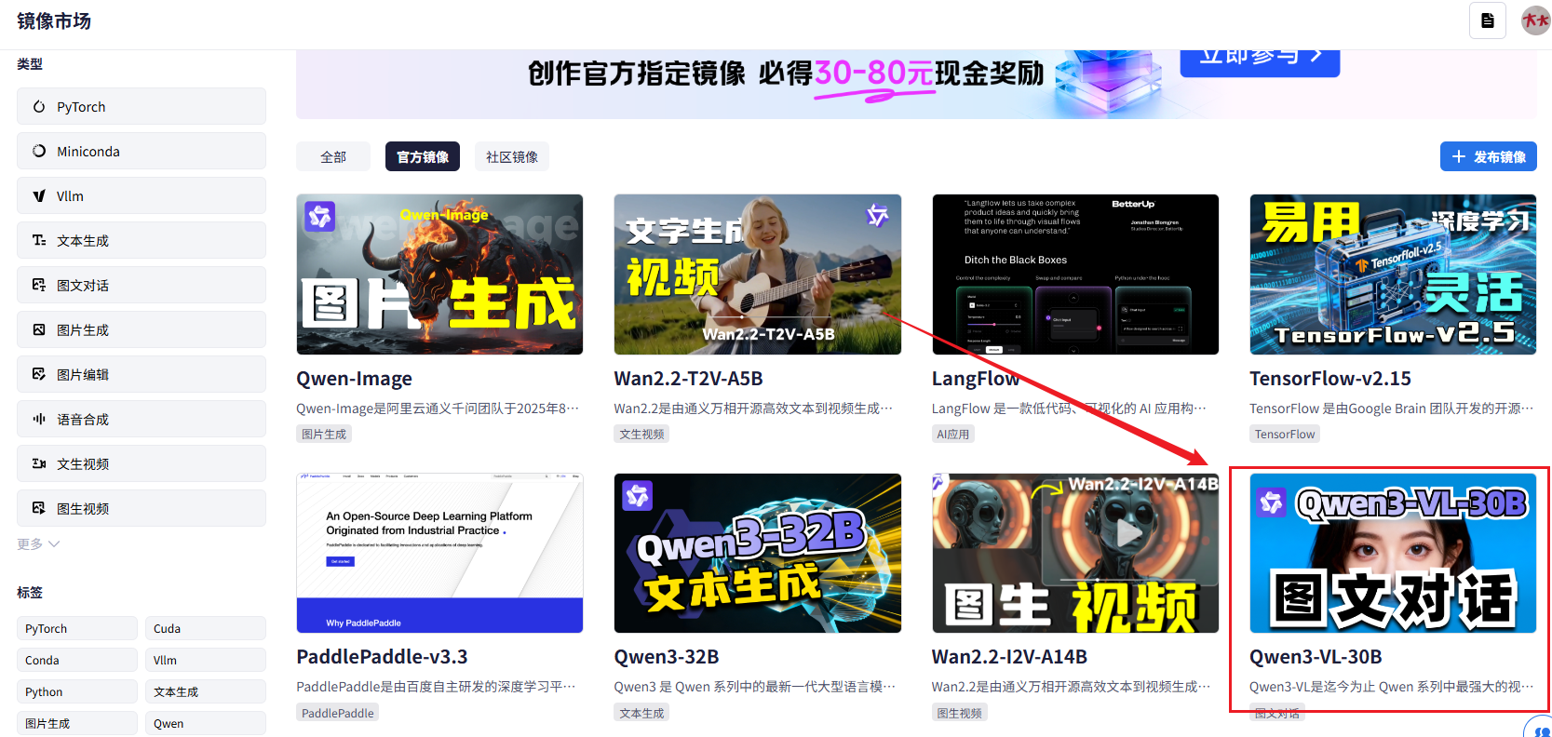1552x737 pixels.
Task: Open the LangFlow title link
Action: coord(975,379)
